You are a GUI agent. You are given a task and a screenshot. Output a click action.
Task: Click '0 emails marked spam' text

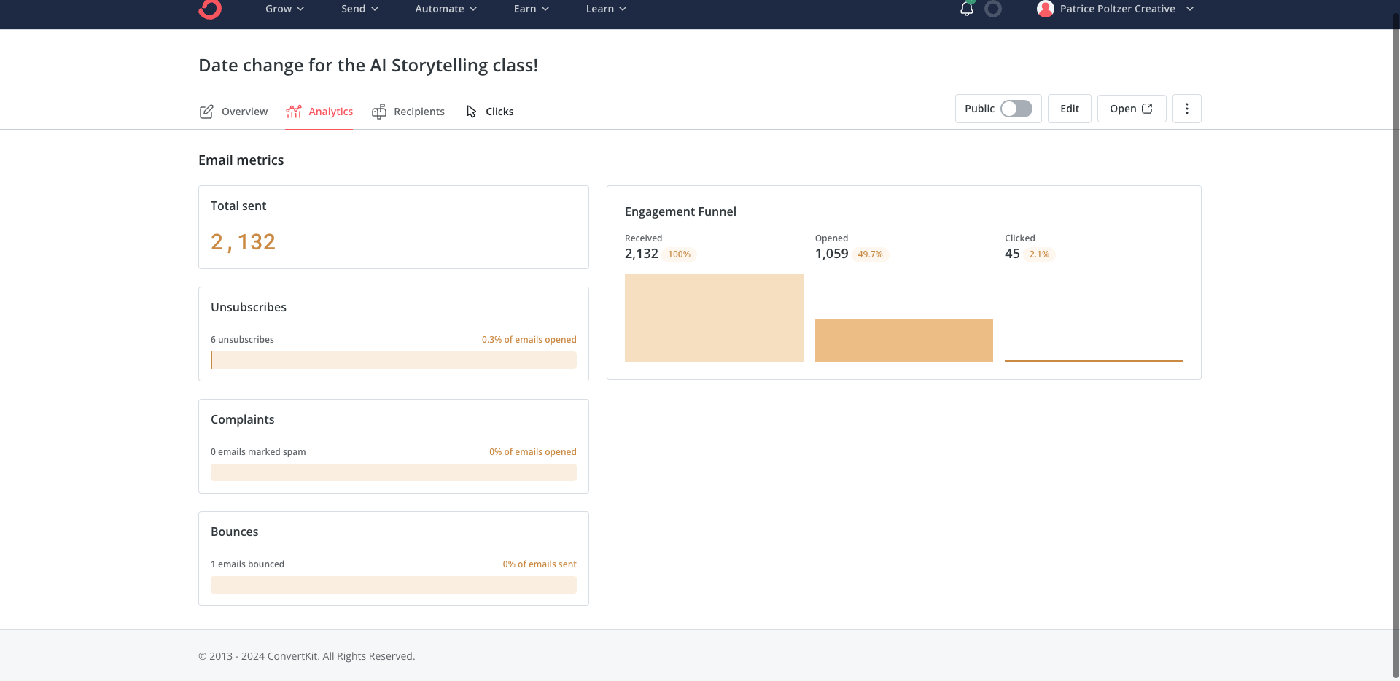pyautogui.click(x=258, y=452)
